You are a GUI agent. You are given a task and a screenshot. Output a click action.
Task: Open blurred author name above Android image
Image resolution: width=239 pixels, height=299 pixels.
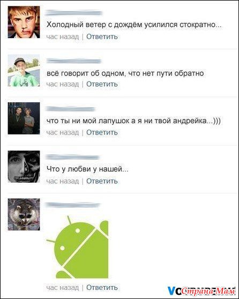pos(72,205)
